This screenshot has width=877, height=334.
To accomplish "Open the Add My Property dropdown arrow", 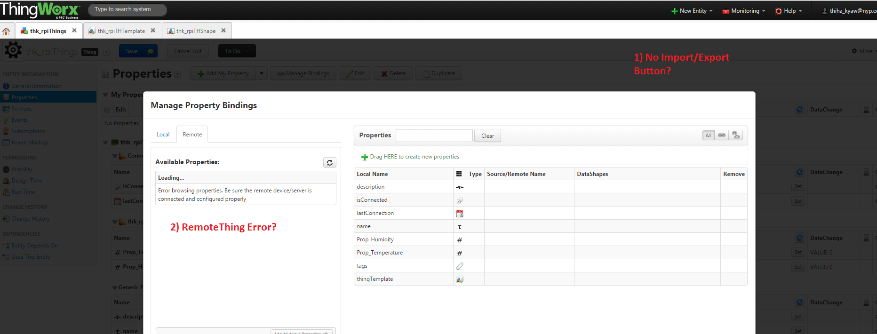I will click(262, 73).
